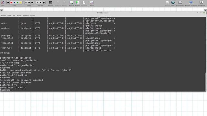The height and width of the screenshot is (116, 207).
Task: Click the template1 database row name
Action: [7, 43]
